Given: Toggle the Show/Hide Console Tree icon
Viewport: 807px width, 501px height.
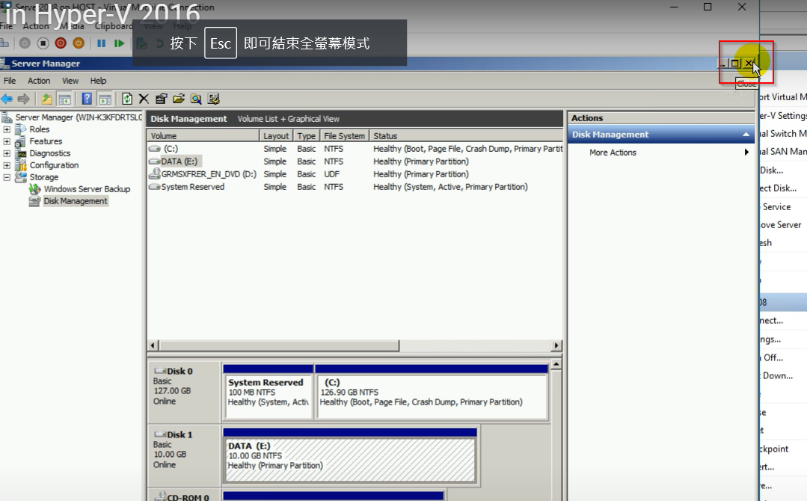Looking at the screenshot, I should [64, 99].
